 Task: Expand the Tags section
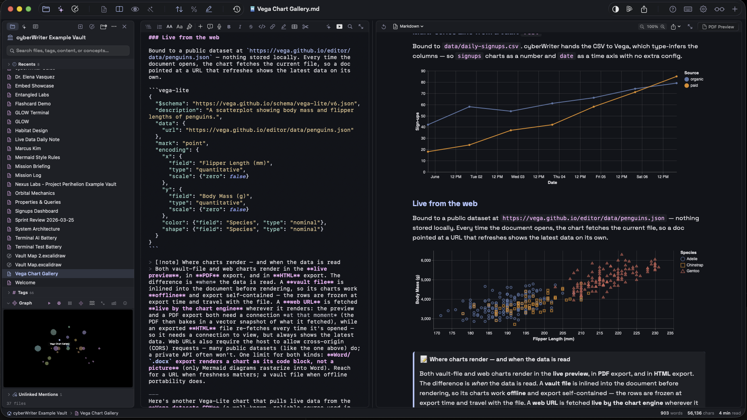(x=9, y=293)
